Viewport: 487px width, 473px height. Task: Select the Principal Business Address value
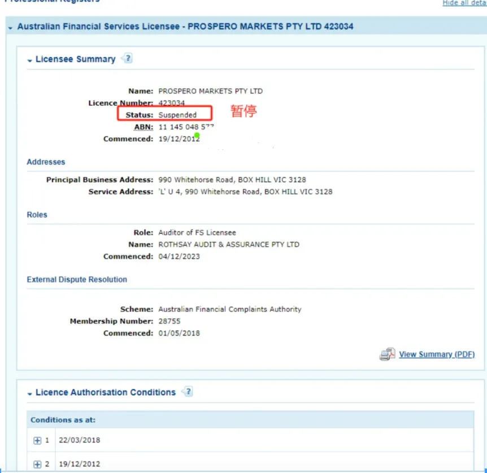(x=232, y=180)
